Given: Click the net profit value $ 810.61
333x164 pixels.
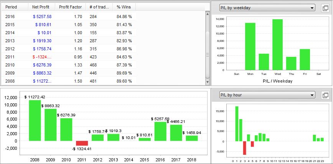Looking at the screenshot, I should pos(43,25).
